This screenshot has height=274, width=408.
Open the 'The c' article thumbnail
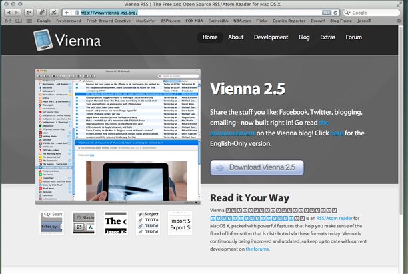point(116,223)
